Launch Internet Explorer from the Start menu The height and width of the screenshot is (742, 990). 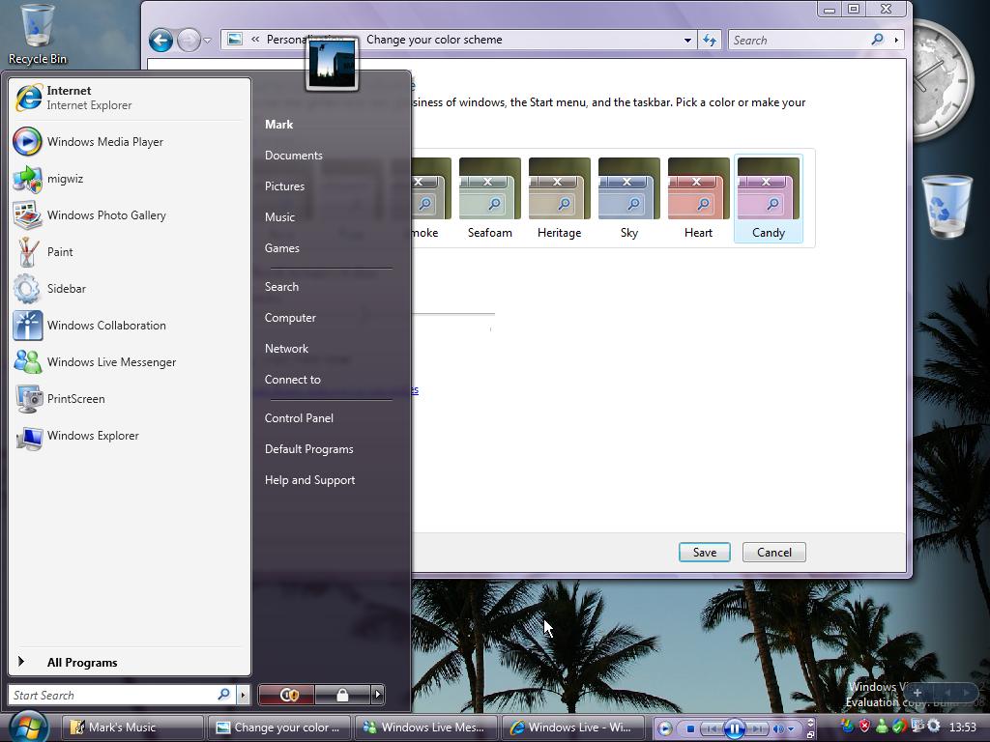(x=68, y=97)
